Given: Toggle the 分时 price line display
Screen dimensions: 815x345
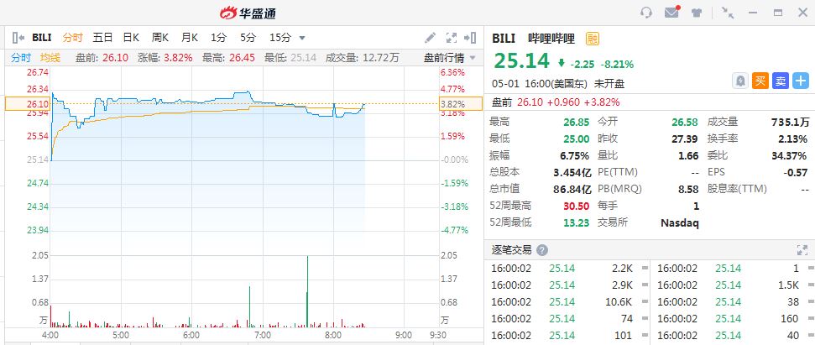Looking at the screenshot, I should coord(21,57).
